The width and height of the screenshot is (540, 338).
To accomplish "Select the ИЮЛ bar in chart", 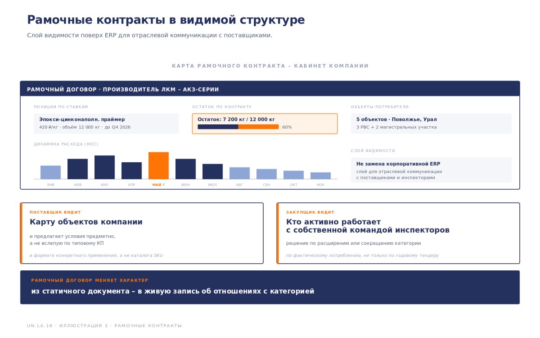I will tap(212, 171).
